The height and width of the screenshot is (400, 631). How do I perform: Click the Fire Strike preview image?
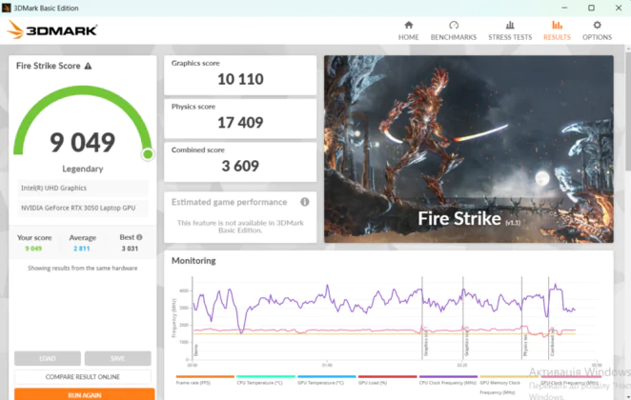[x=469, y=149]
